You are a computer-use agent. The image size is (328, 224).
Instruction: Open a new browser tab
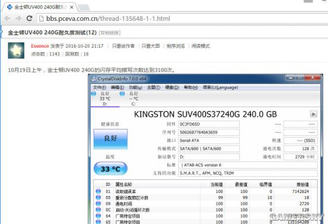(84, 8)
